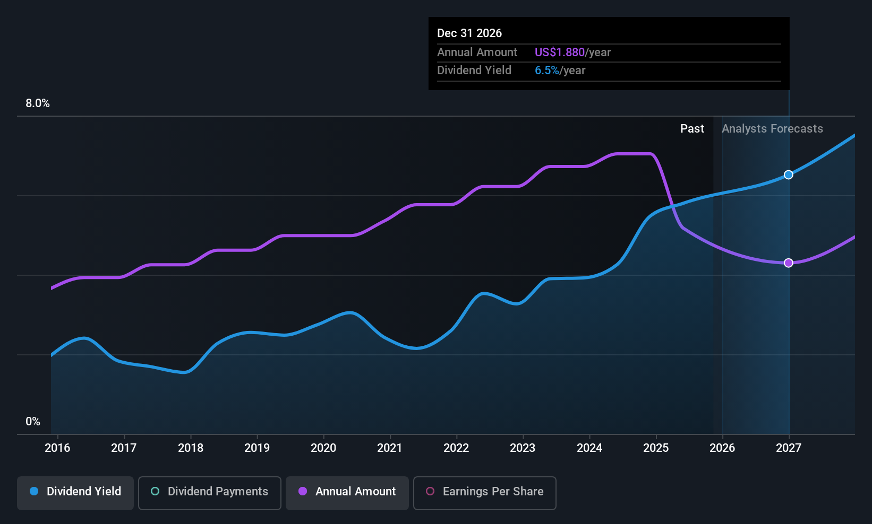The height and width of the screenshot is (524, 872).
Task: Click the hollow teal Dividend Payments circle
Action: 155,491
